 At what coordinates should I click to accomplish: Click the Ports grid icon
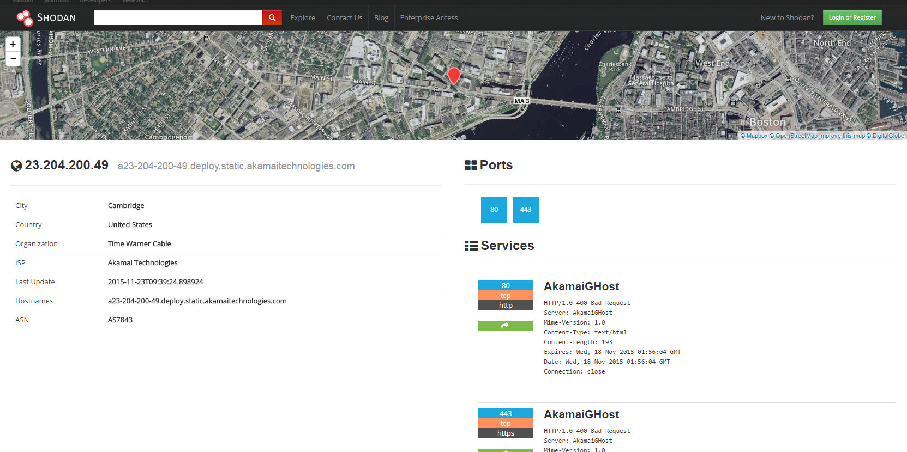coord(471,166)
